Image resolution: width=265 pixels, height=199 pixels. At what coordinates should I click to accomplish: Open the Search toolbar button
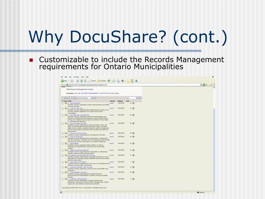pyautogui.click(x=92, y=81)
